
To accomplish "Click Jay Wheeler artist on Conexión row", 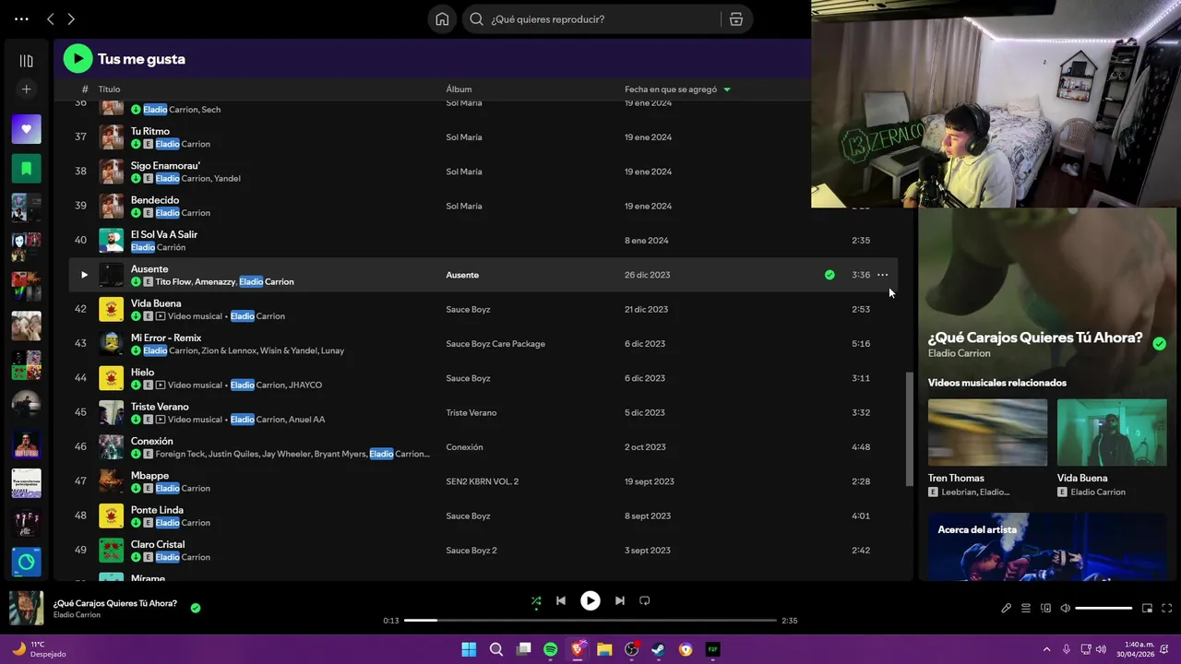I will 285,454.
